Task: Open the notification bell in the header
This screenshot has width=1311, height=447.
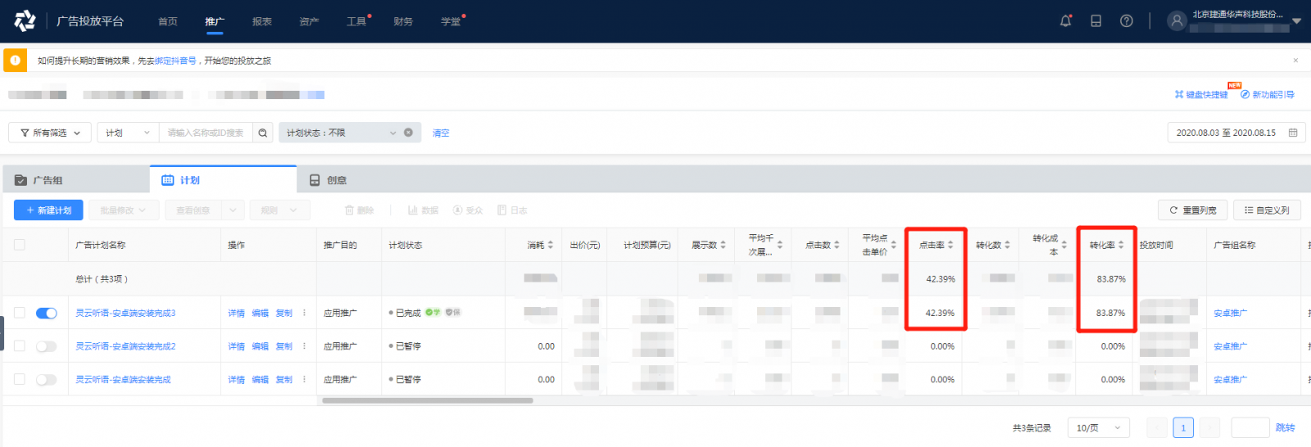Action: (x=1065, y=21)
